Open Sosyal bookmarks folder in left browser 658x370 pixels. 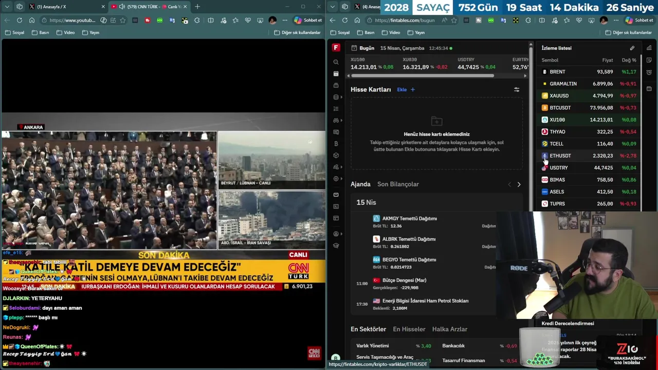(x=14, y=32)
